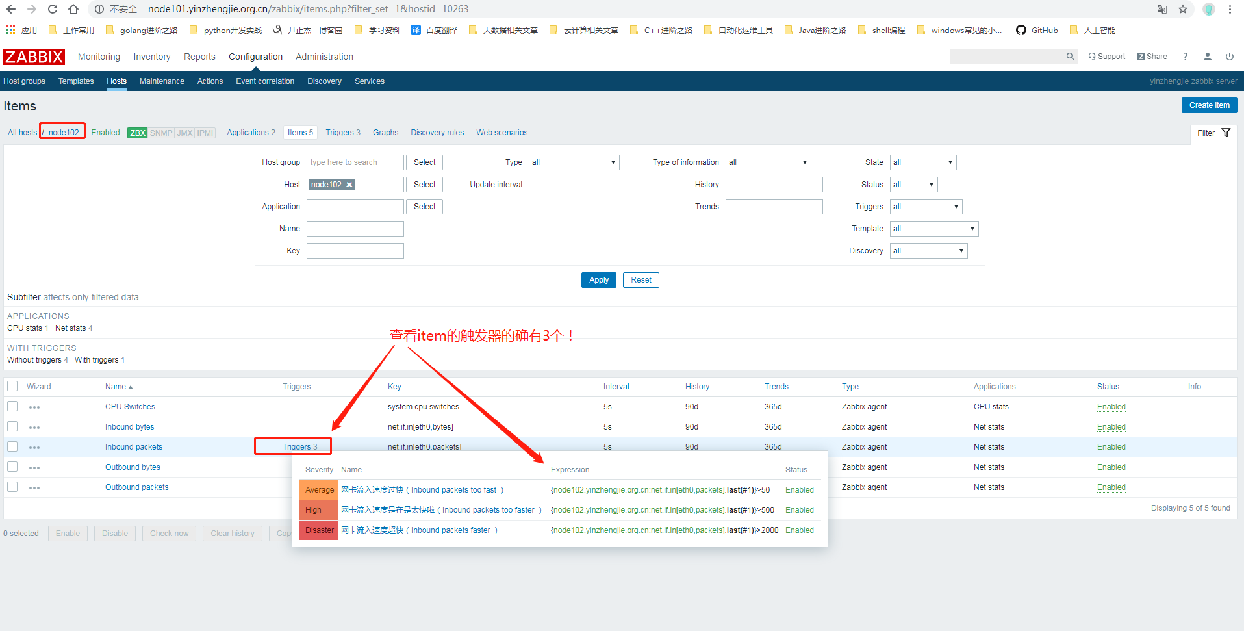
Task: Open the Inbound packets item link
Action: pyautogui.click(x=134, y=447)
